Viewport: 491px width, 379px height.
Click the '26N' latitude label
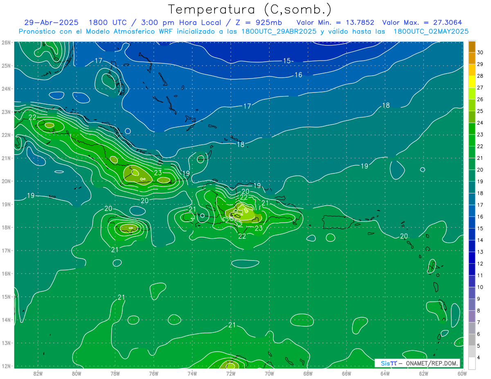(x=6, y=43)
